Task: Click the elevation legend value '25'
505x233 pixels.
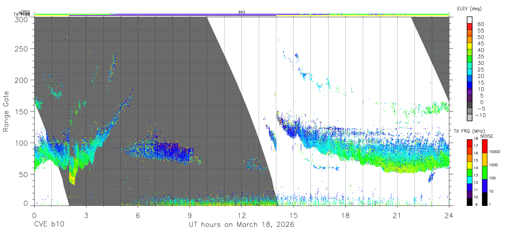Action: coord(480,69)
